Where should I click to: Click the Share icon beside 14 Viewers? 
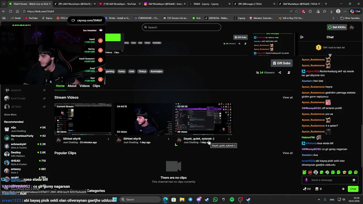click(x=280, y=73)
